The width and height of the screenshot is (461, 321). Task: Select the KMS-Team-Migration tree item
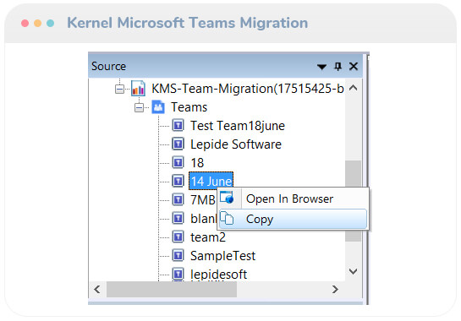coord(248,89)
